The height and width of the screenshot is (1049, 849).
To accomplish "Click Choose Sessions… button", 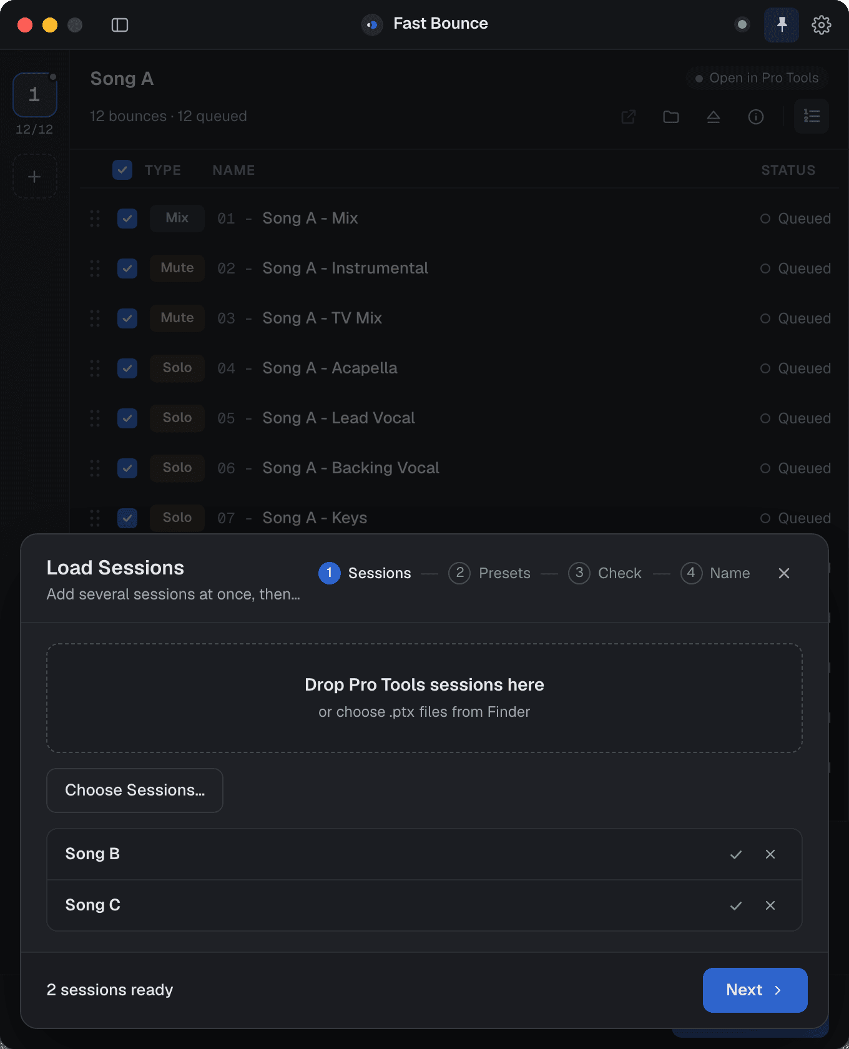I will (135, 790).
